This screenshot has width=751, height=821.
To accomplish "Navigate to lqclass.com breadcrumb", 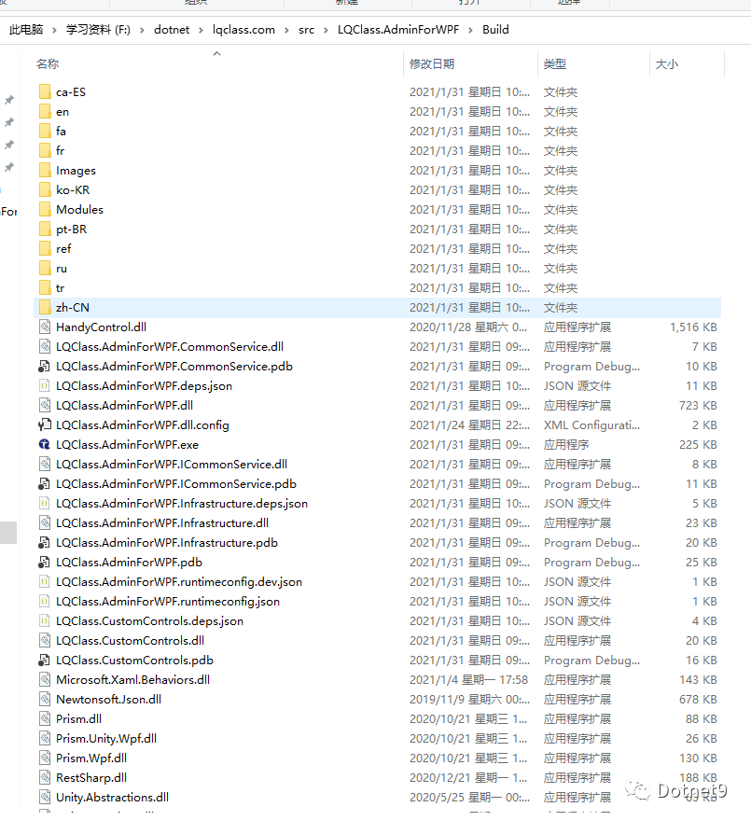I will (x=243, y=30).
